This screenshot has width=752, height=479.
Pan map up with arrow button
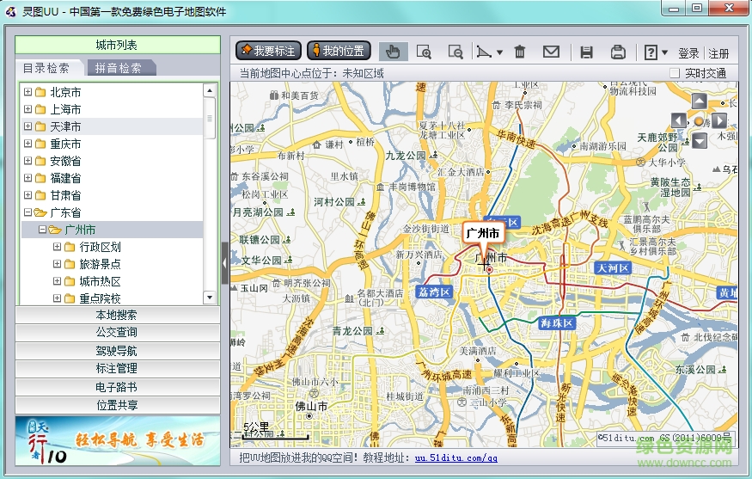click(700, 101)
